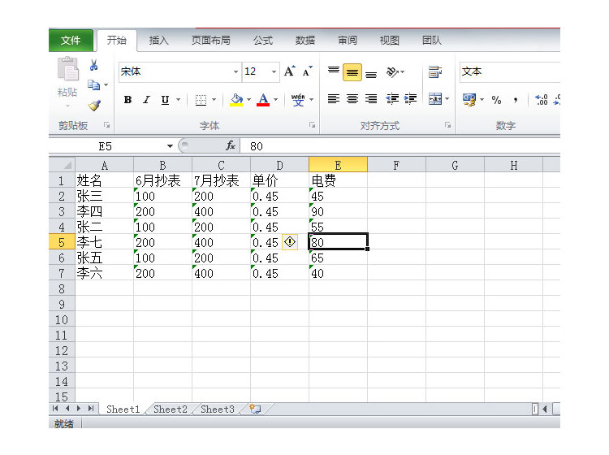Toggle bold formatting
This screenshot has width=609, height=455.
point(127,100)
